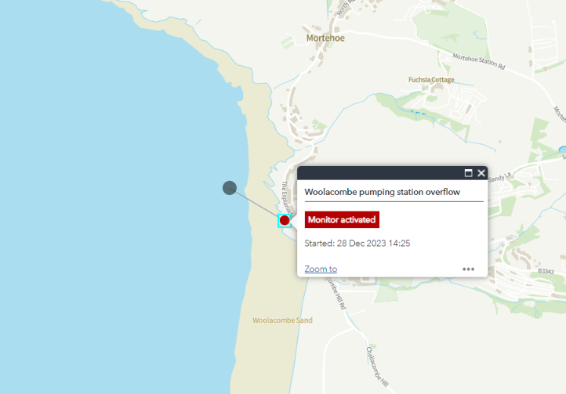Open the popup's three-dot more options

point(468,269)
